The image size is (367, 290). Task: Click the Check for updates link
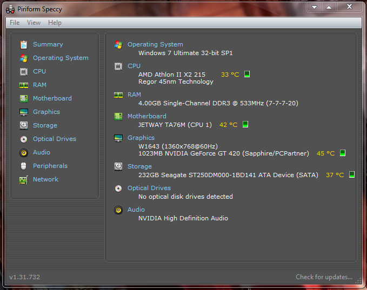(324, 277)
